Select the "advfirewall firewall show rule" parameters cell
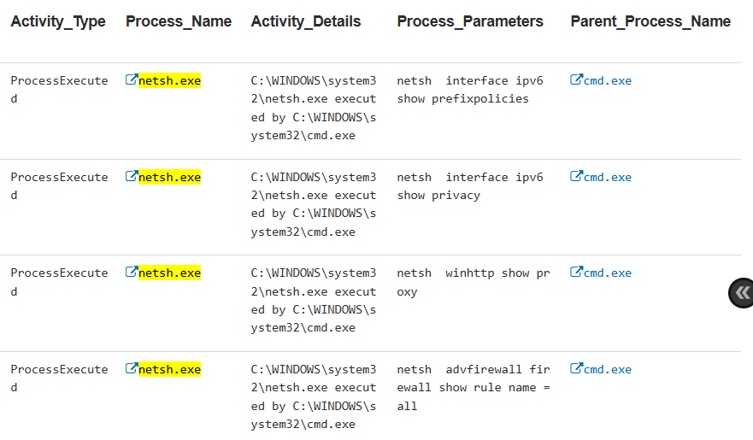This screenshot has height=440, width=753. click(474, 387)
